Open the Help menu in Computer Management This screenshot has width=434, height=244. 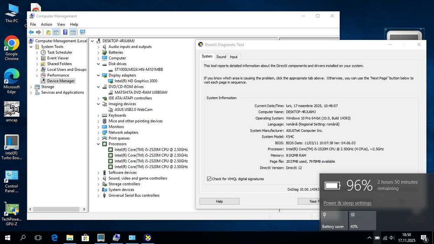point(74,24)
